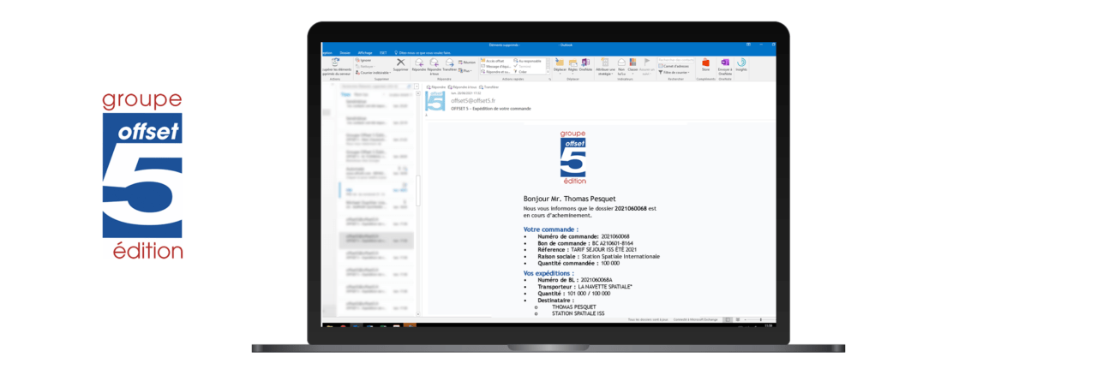This screenshot has height=387, width=1097.
Task: Click Rechercher des contacts field
Action: (675, 60)
